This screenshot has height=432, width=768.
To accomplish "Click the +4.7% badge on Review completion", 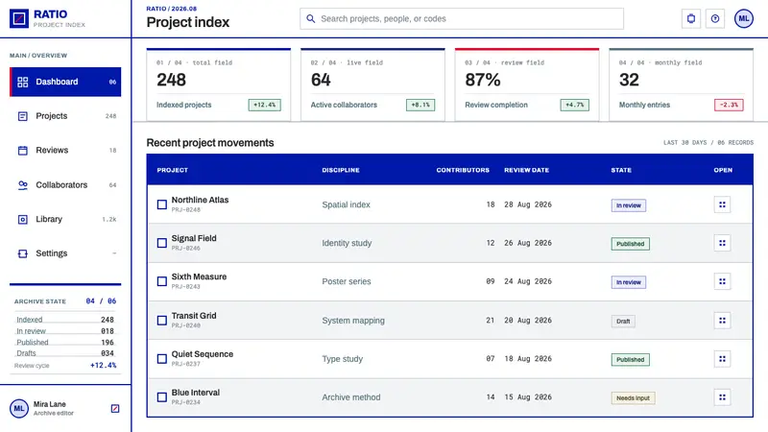I will point(574,105).
